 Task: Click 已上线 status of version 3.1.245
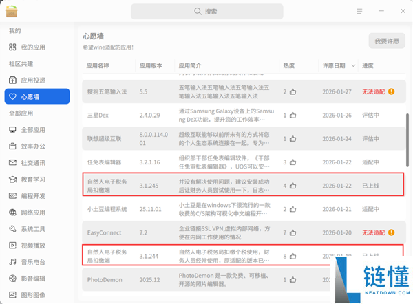click(x=370, y=186)
